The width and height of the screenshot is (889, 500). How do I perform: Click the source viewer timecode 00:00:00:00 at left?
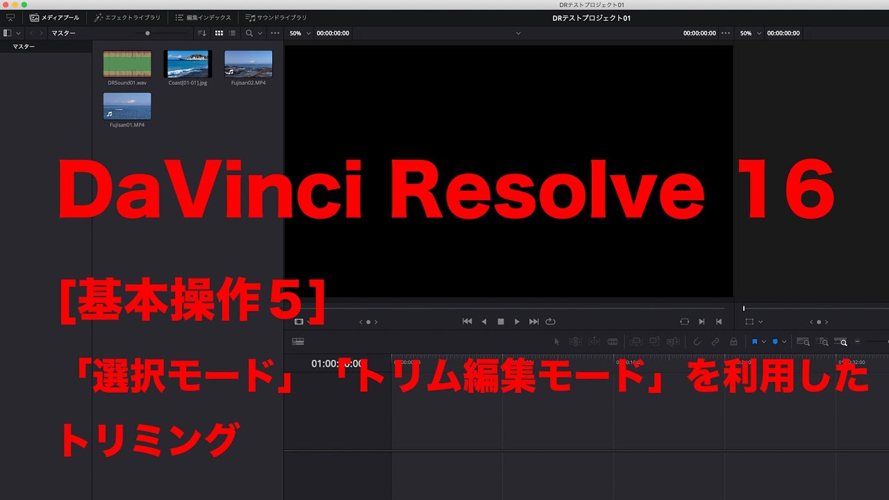(x=333, y=33)
